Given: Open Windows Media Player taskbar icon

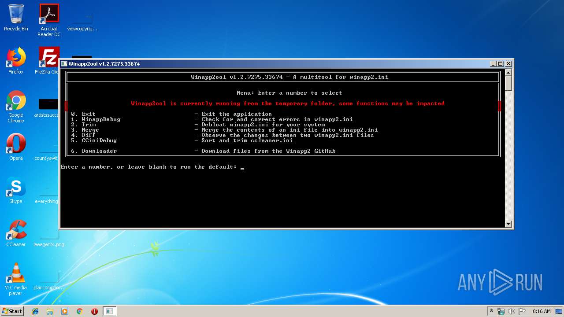Looking at the screenshot, I should (x=65, y=311).
